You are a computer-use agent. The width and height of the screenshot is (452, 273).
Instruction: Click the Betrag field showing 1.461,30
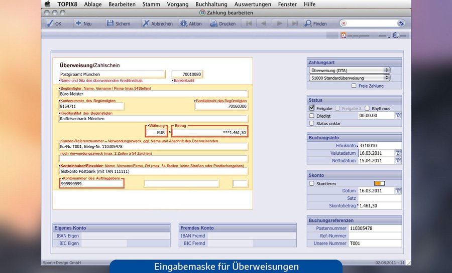209,132
